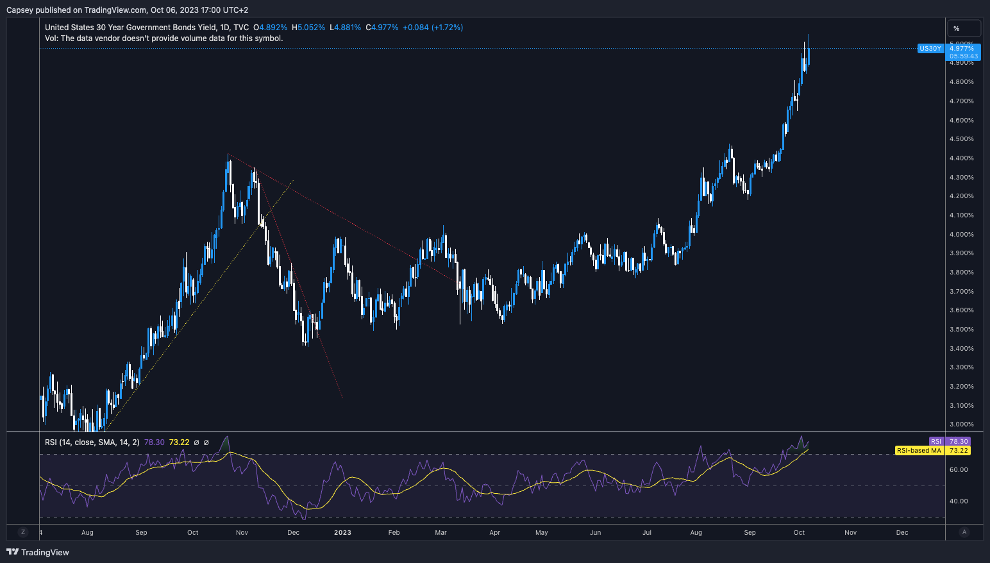The width and height of the screenshot is (990, 563).
Task: Click the yellow 73.22 value in RSI legend
Action: (179, 442)
